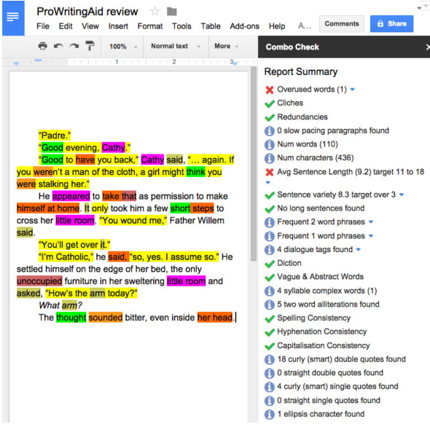Click the document vertical scrollbar

(x=254, y=164)
